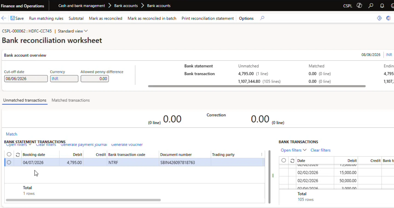Select the 04/07/2026 statement row marker
Viewport: 394px width, 208px height.
[9, 162]
